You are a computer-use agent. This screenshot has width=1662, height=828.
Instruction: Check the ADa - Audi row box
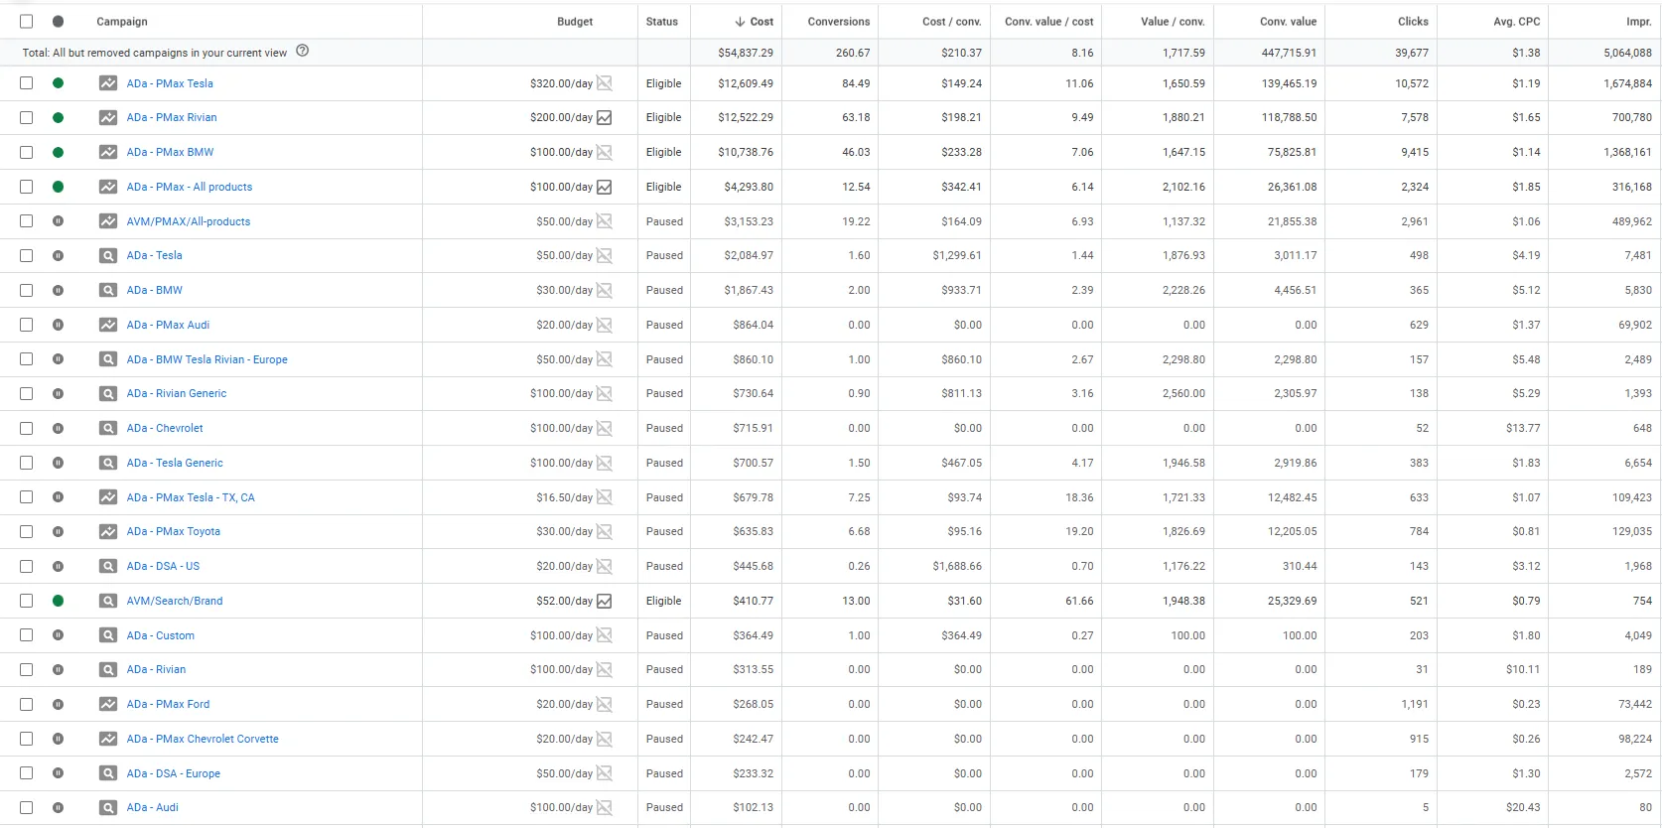pos(27,807)
